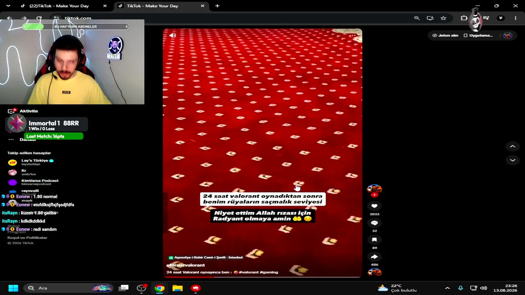Open the Kr followed account
Viewport: 525px width, 295px height.
click(x=22, y=172)
